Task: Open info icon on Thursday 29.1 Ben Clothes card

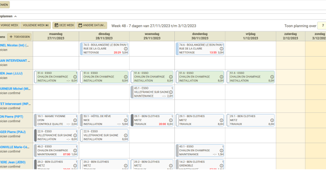Action: pos(221,120)
